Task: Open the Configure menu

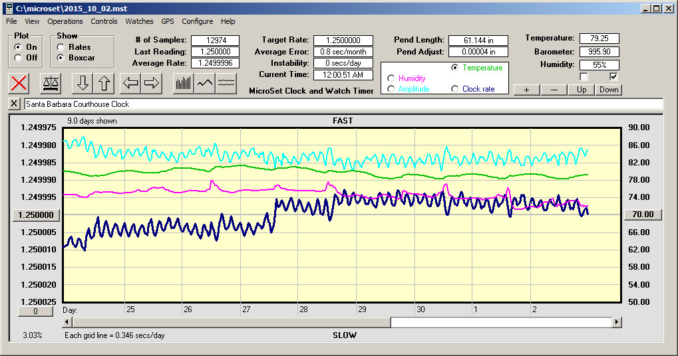Action: (197, 21)
